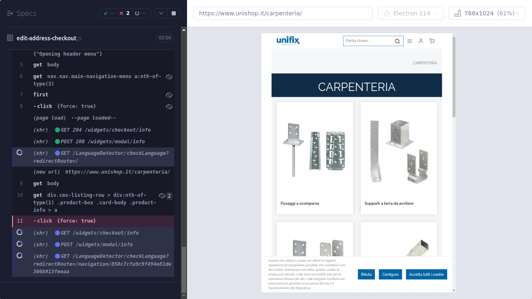
Task: Select the edit-address-checkout spec file
Action: point(47,38)
